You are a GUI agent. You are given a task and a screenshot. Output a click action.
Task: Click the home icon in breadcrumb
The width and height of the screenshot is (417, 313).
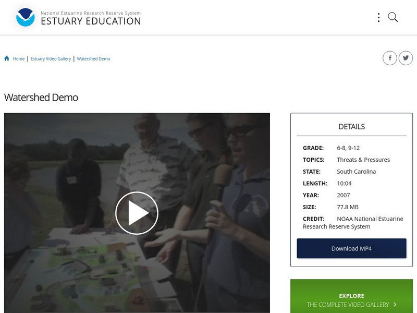[7, 58]
